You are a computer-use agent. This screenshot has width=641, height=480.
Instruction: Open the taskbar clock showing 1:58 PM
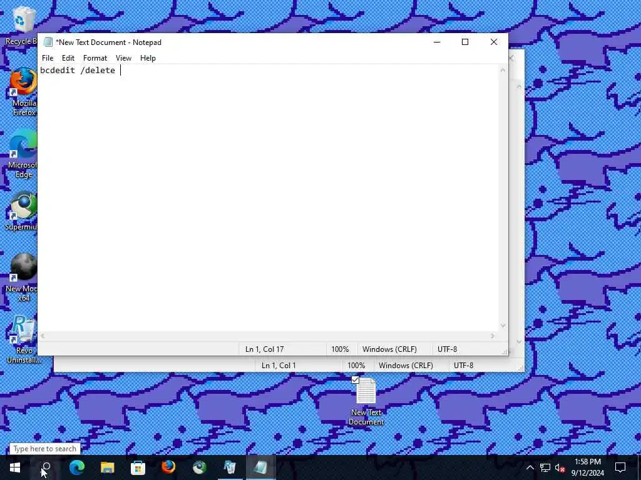588,467
